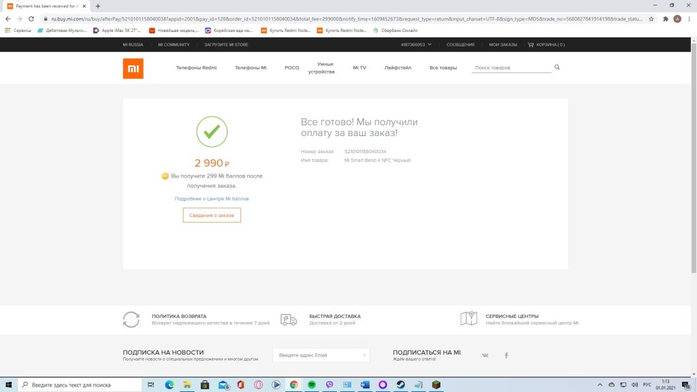
Task: Click the VK social icon
Action: coord(485,355)
